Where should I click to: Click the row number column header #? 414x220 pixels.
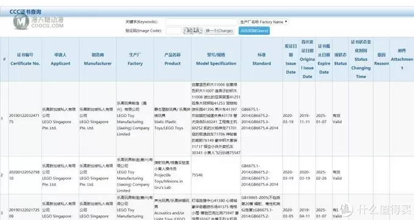tap(4, 59)
